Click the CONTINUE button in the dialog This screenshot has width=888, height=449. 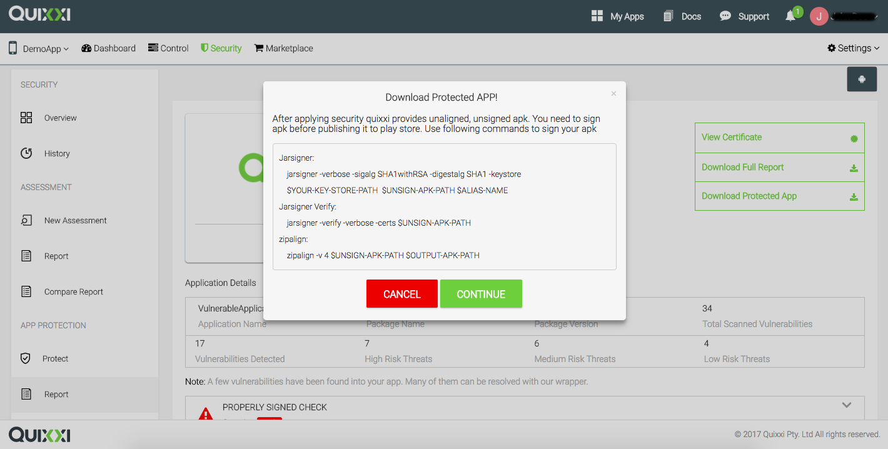tap(481, 293)
